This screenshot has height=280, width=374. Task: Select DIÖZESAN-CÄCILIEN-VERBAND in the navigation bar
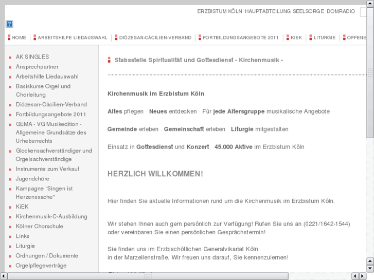click(155, 38)
